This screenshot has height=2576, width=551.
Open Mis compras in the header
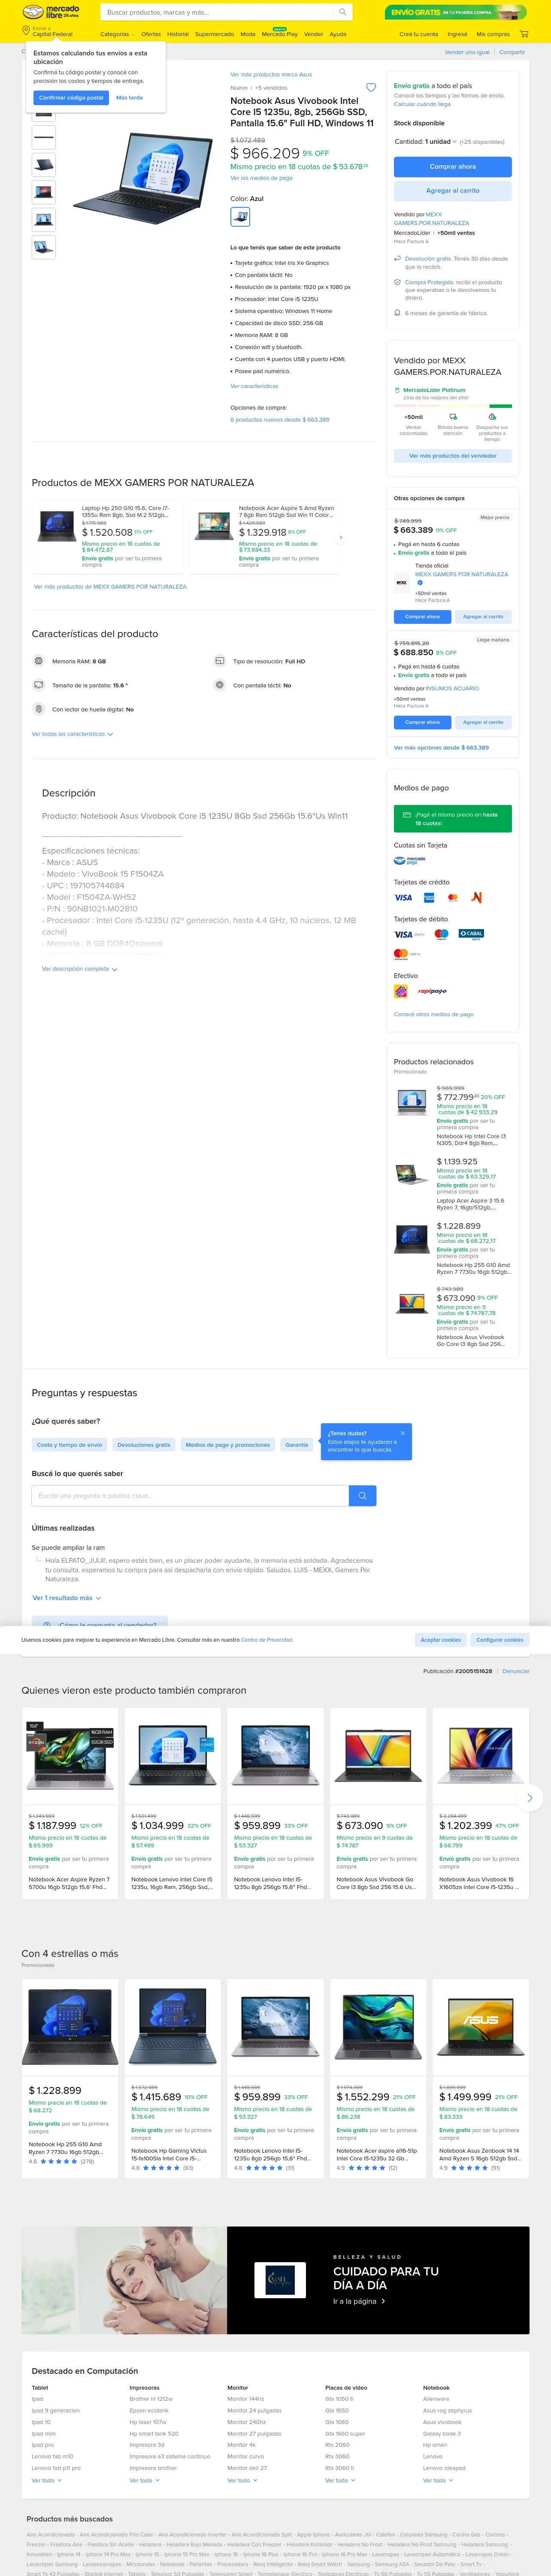(x=493, y=34)
